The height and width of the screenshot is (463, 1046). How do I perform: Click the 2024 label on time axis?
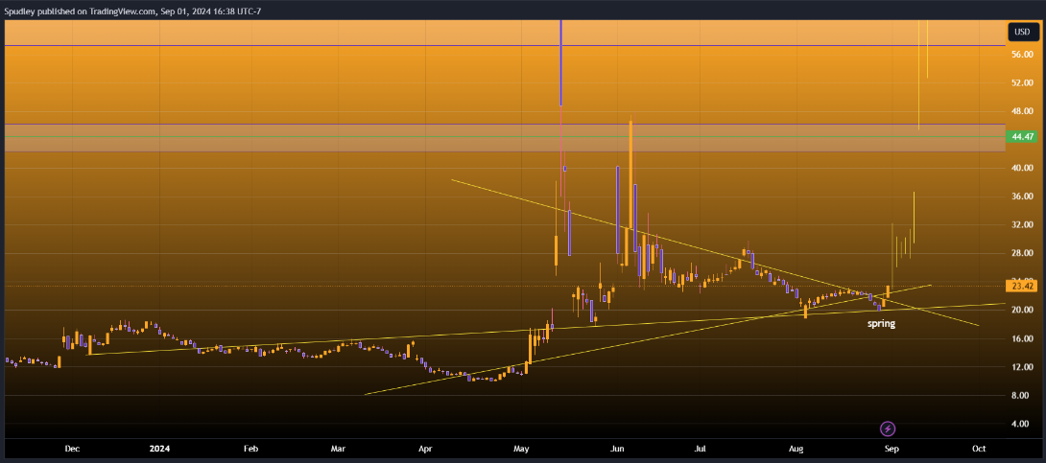(160, 449)
